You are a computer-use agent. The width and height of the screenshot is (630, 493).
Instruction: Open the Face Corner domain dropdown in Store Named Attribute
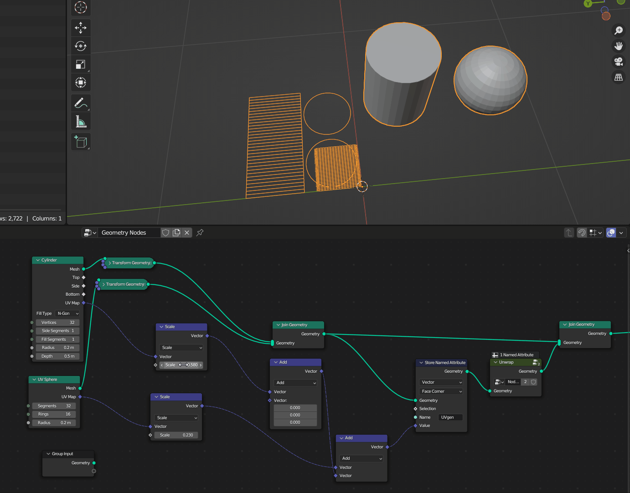(x=441, y=391)
